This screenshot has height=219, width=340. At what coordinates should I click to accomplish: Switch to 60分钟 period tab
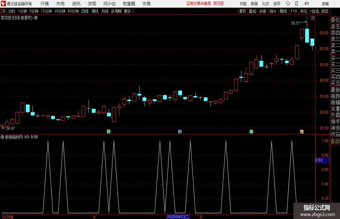point(73,11)
